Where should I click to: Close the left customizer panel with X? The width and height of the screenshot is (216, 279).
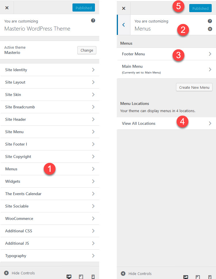click(7, 8)
